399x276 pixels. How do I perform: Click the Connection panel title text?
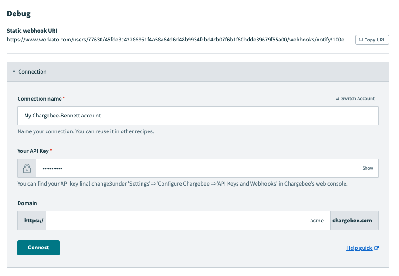click(32, 72)
